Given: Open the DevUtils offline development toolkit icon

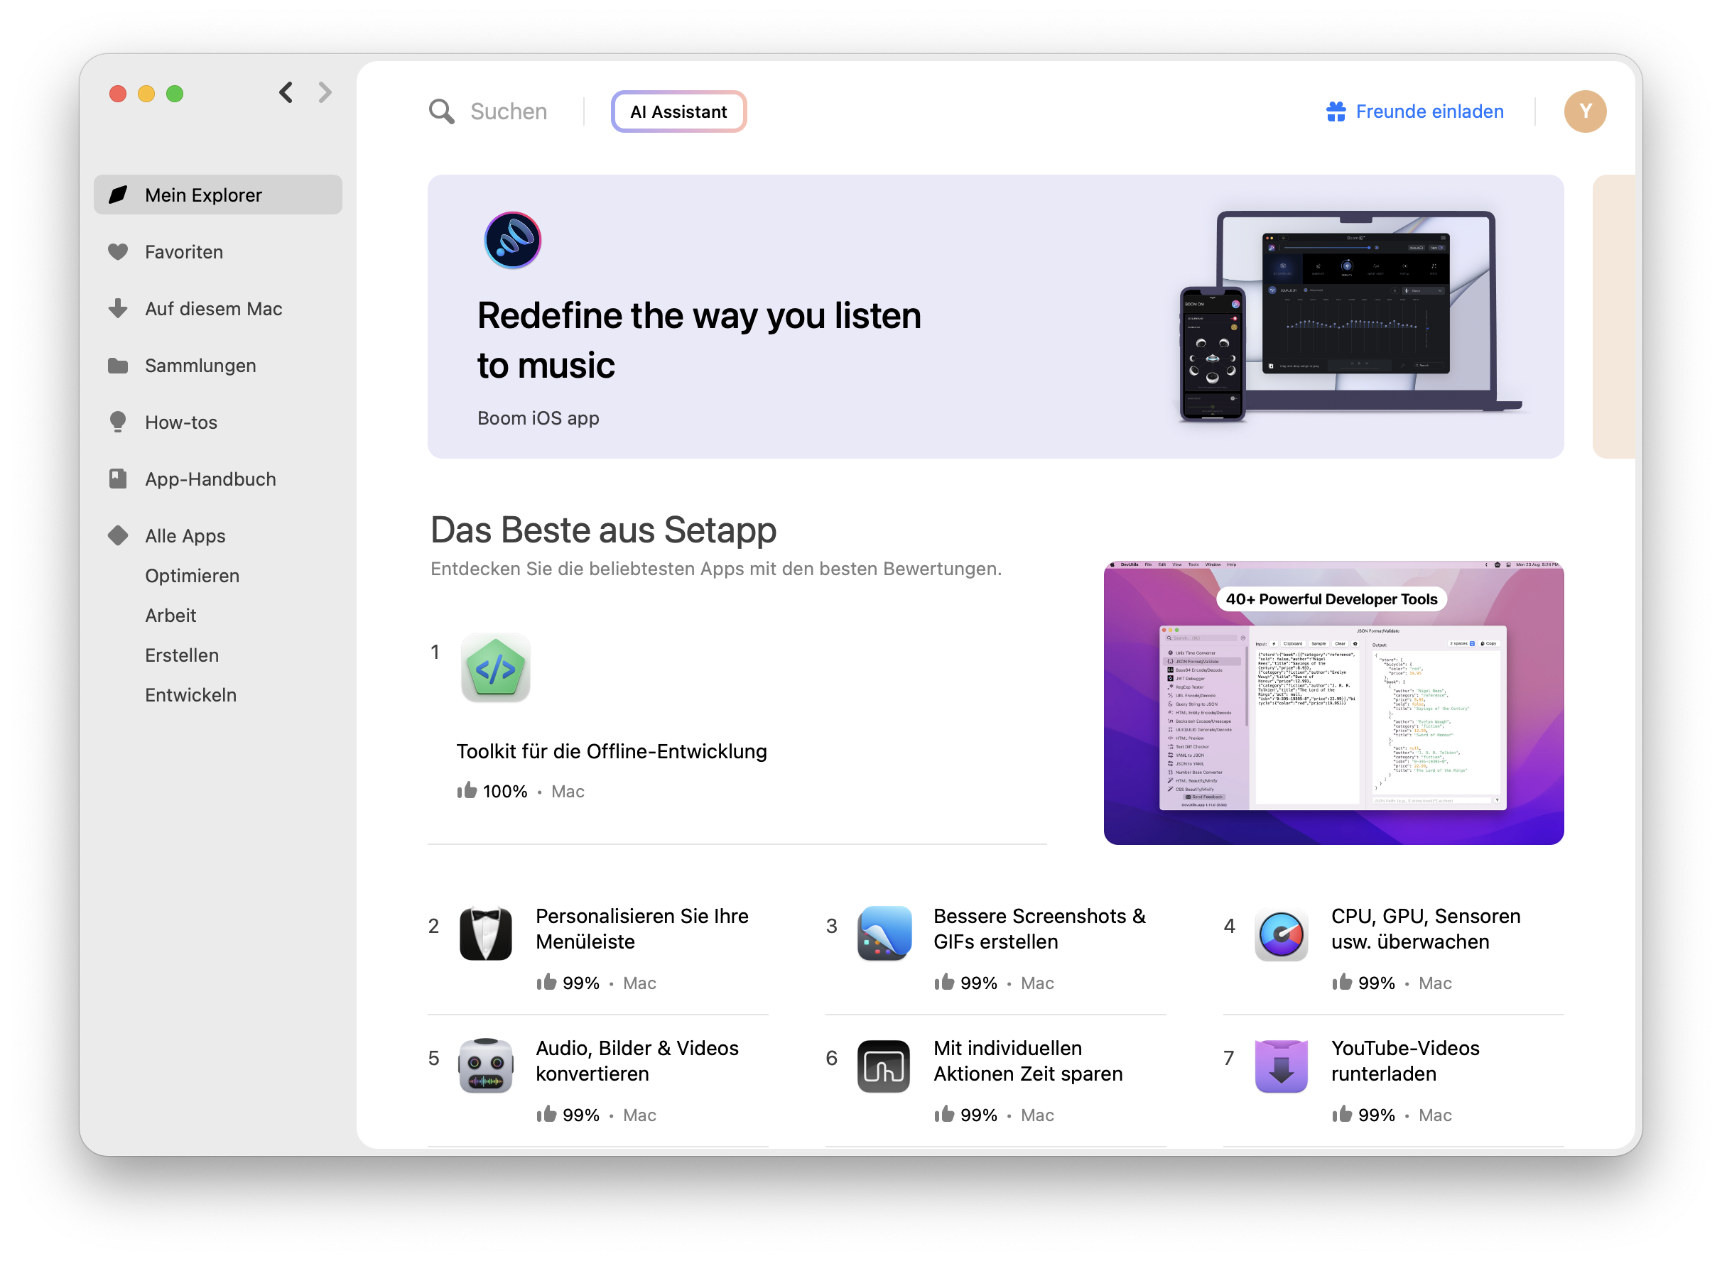Looking at the screenshot, I should [x=495, y=670].
